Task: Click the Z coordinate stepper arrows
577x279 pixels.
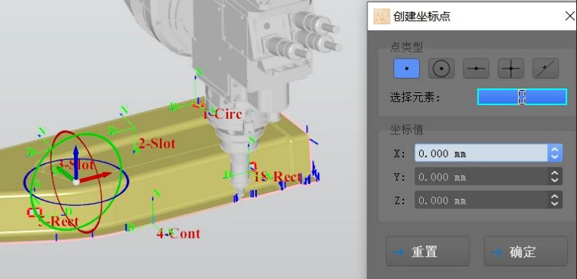Action: click(555, 200)
